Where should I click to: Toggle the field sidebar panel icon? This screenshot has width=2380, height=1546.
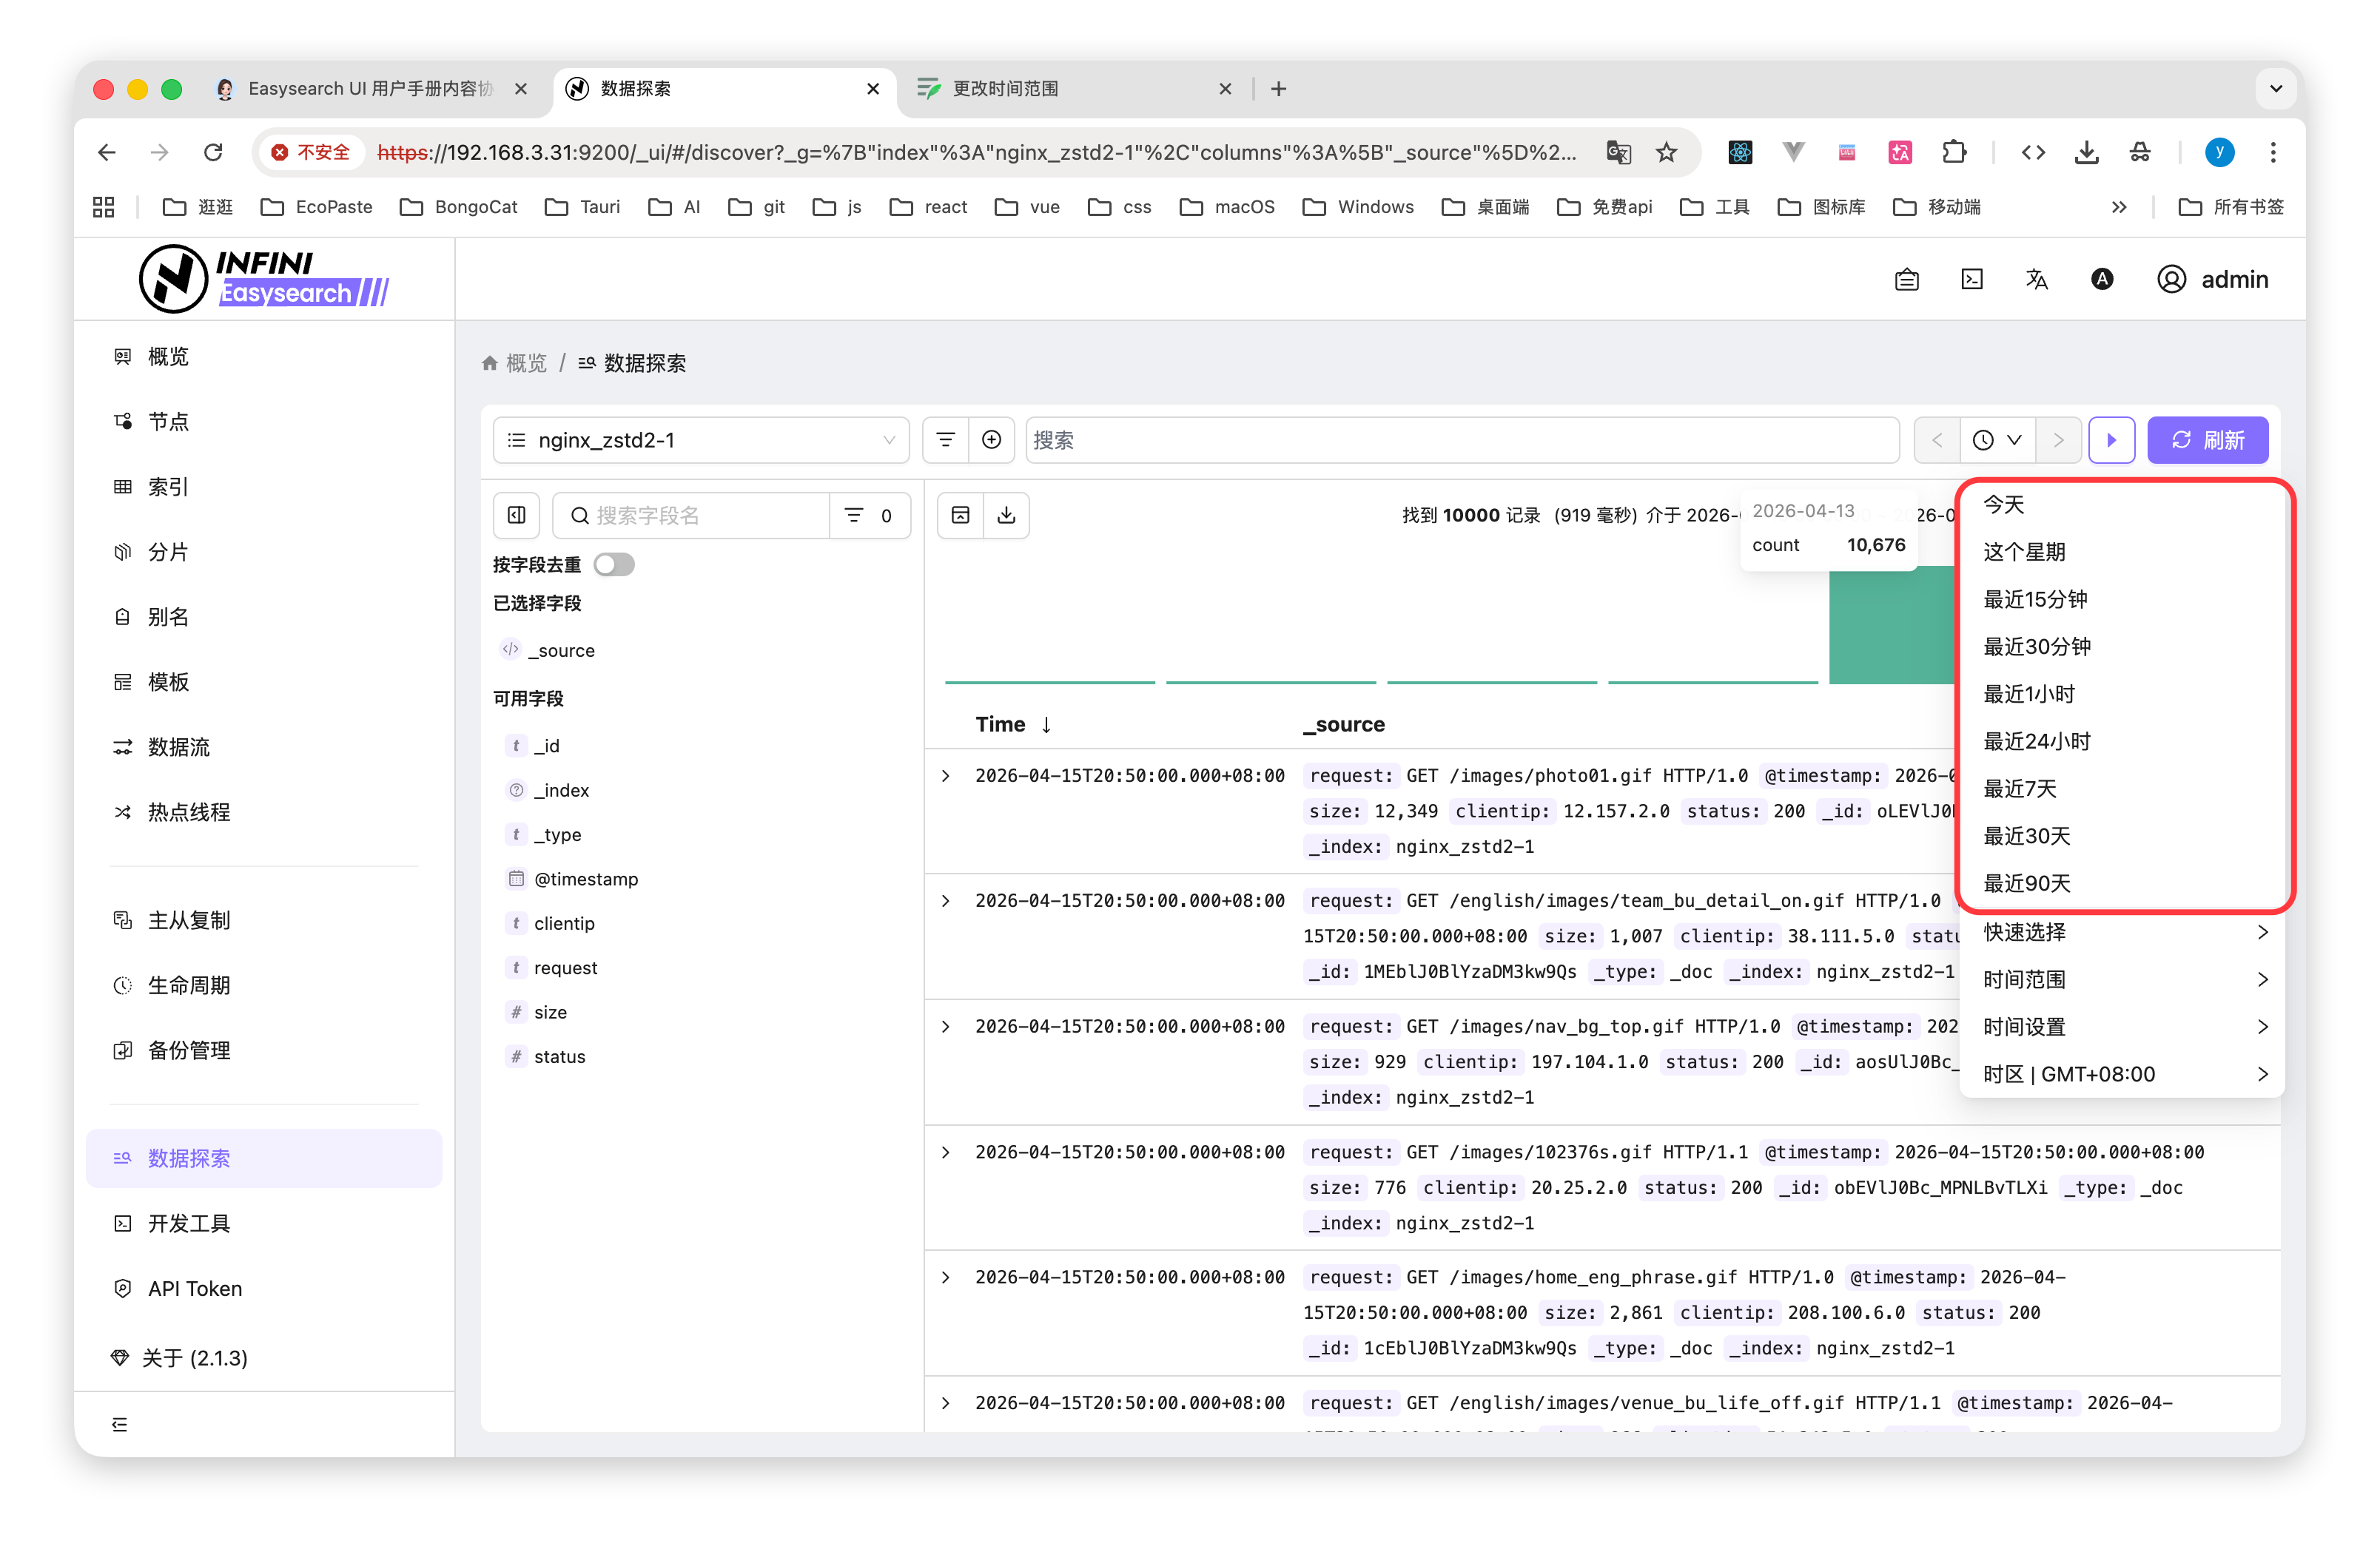[x=516, y=515]
